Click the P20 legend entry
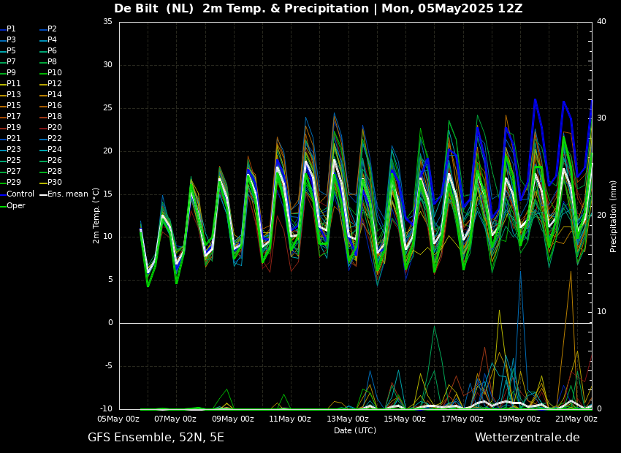This screenshot has width=621, height=453. (55, 128)
